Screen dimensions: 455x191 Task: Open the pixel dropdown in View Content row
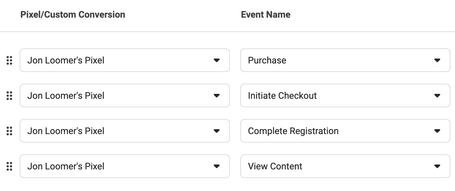125,166
